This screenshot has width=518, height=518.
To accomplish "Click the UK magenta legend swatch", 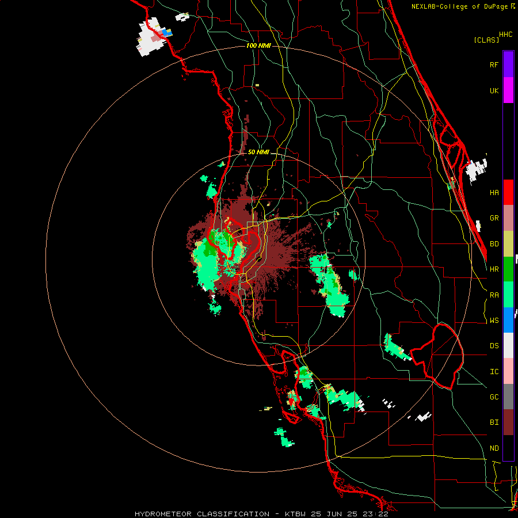I will click(x=508, y=90).
